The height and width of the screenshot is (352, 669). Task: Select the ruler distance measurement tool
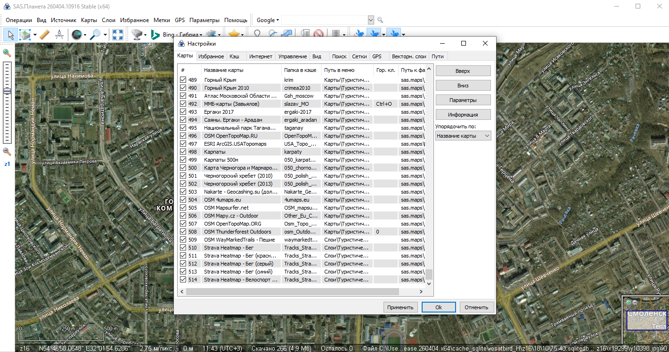pos(45,34)
